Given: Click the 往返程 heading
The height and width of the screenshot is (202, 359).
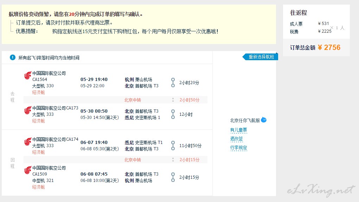Looking at the screenshot, I should coord(299,13).
